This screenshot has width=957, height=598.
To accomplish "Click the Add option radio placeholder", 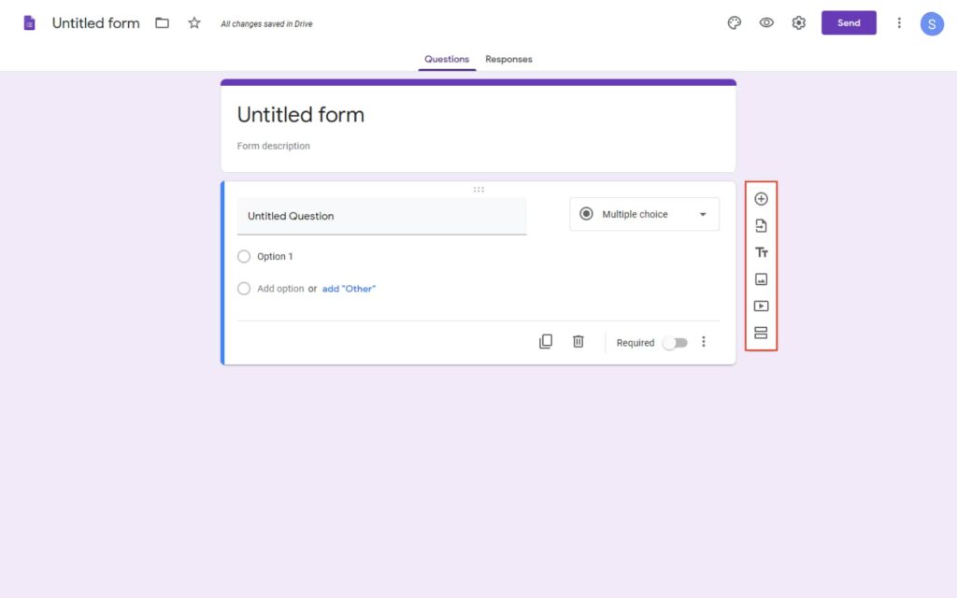I will 244,289.
